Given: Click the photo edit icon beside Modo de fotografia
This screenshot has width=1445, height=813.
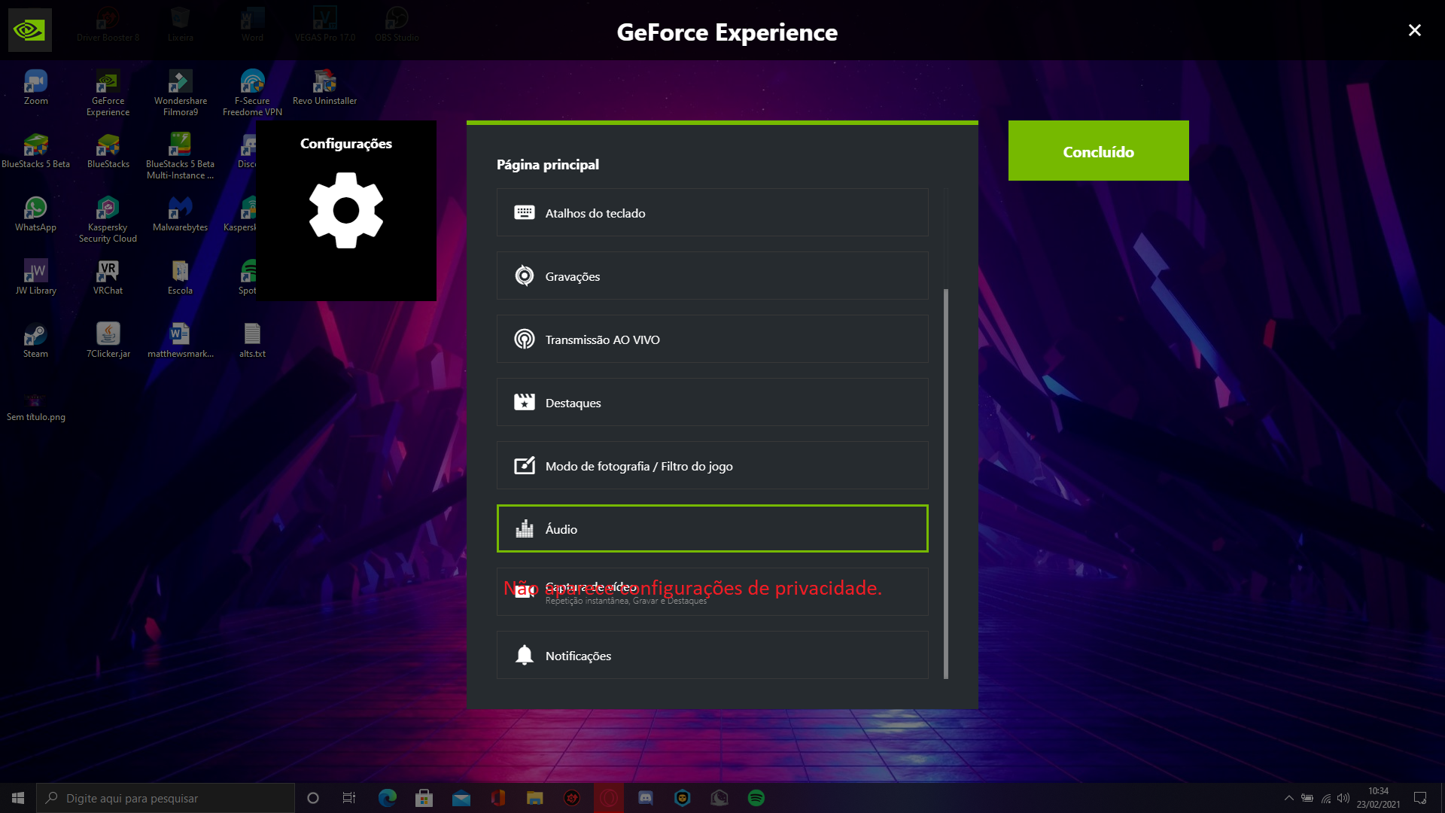Looking at the screenshot, I should 525,466.
